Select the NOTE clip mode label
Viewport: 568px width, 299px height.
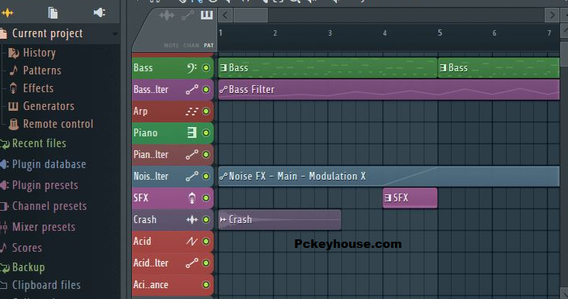tap(171, 46)
